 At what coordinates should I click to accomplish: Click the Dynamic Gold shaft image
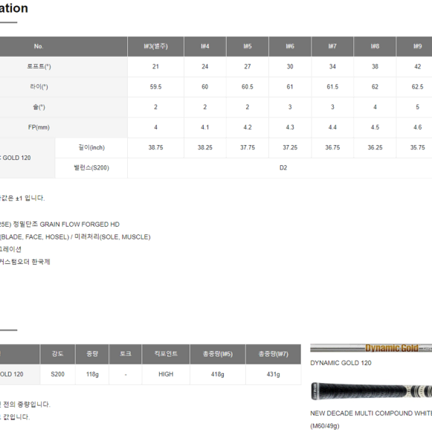pos(371,348)
